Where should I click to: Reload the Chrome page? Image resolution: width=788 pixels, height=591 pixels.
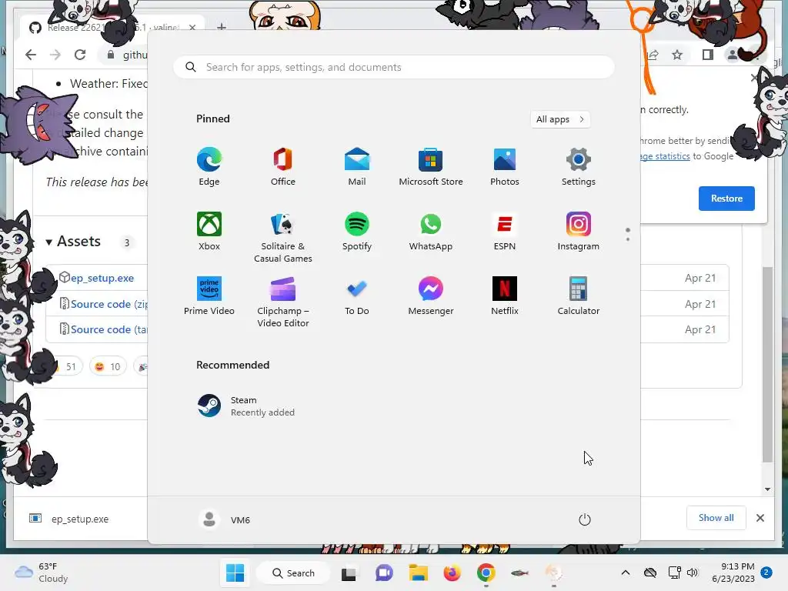[80, 55]
